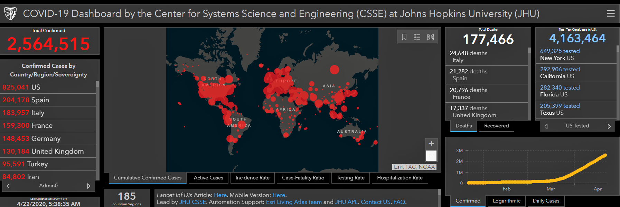Show the Case-Fatality Ratio tab
This screenshot has width=620, height=207.
[x=303, y=178]
